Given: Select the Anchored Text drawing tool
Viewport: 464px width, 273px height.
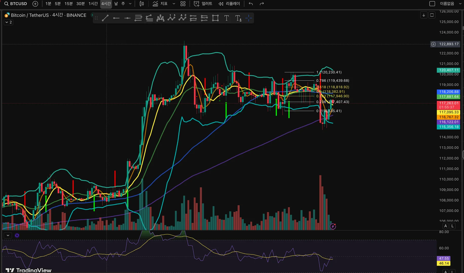Looking at the screenshot, I should [x=238, y=18].
